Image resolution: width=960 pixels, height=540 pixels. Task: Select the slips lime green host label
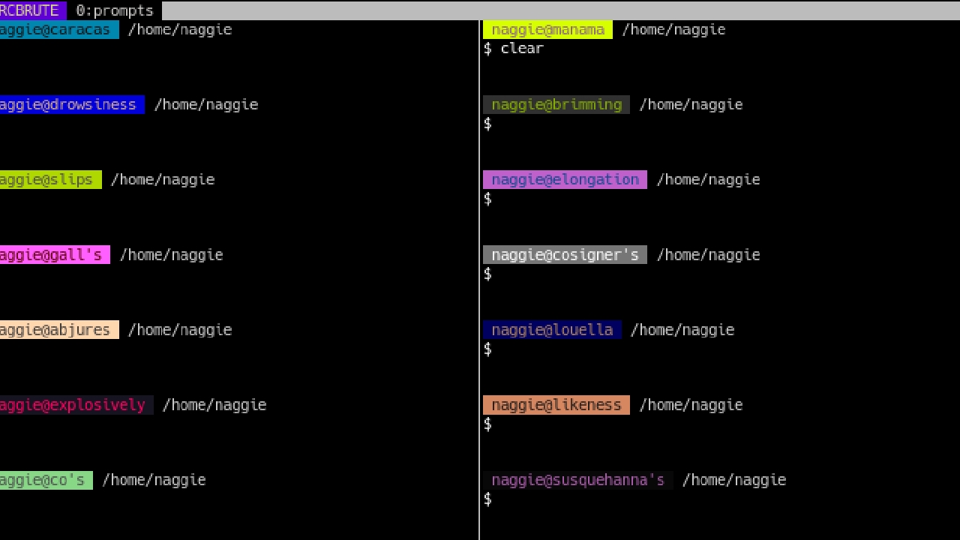(x=49, y=180)
